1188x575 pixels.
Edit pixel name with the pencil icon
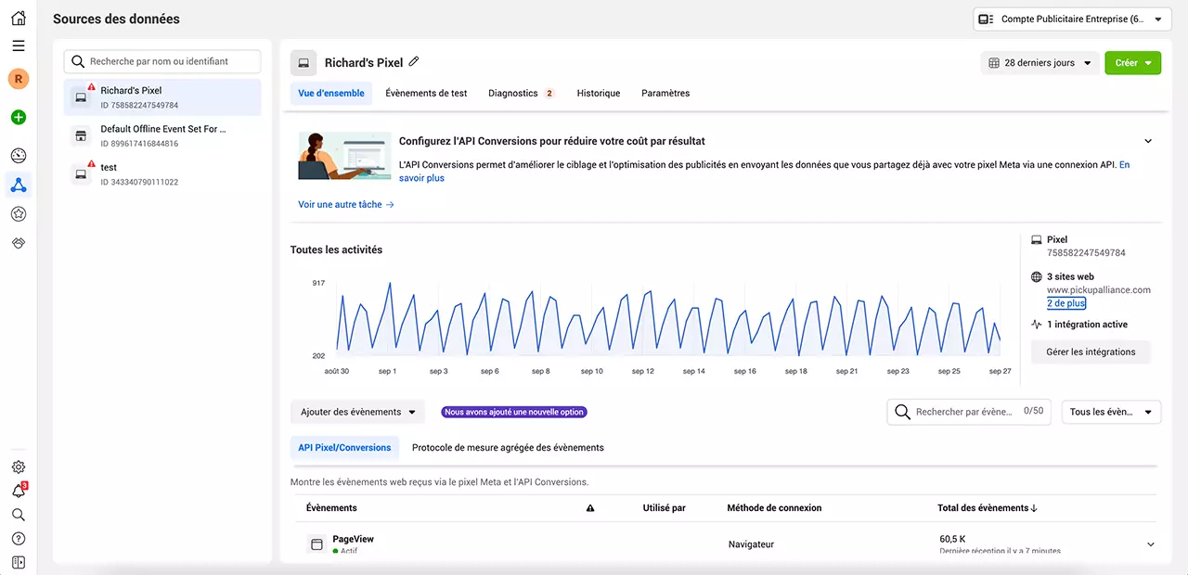click(414, 62)
